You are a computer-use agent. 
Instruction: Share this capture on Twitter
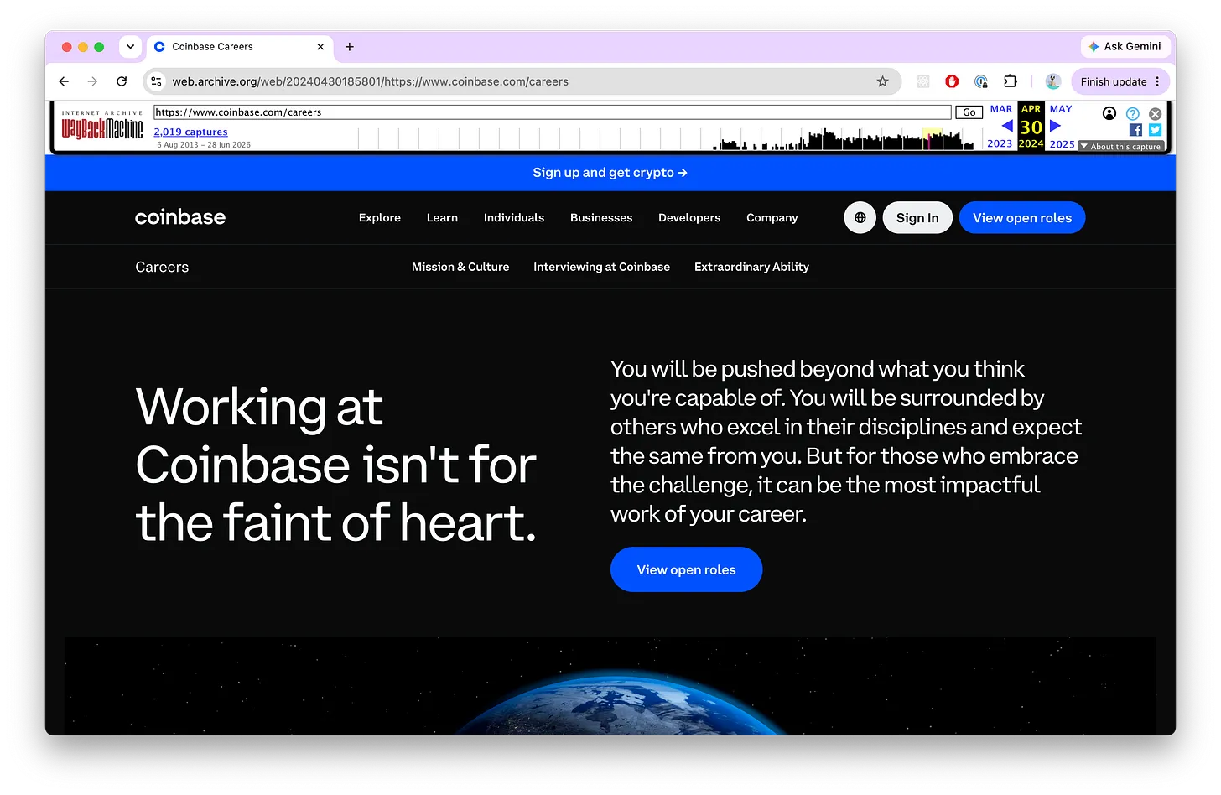pos(1155,130)
